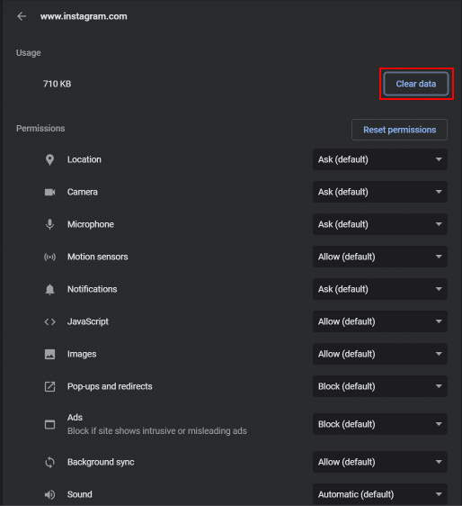Open the Camera permission dropdown

[x=380, y=192]
